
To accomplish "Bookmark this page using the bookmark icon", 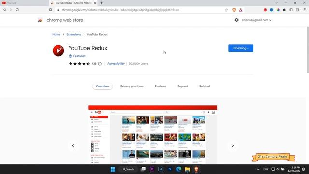I will click(50, 10).
